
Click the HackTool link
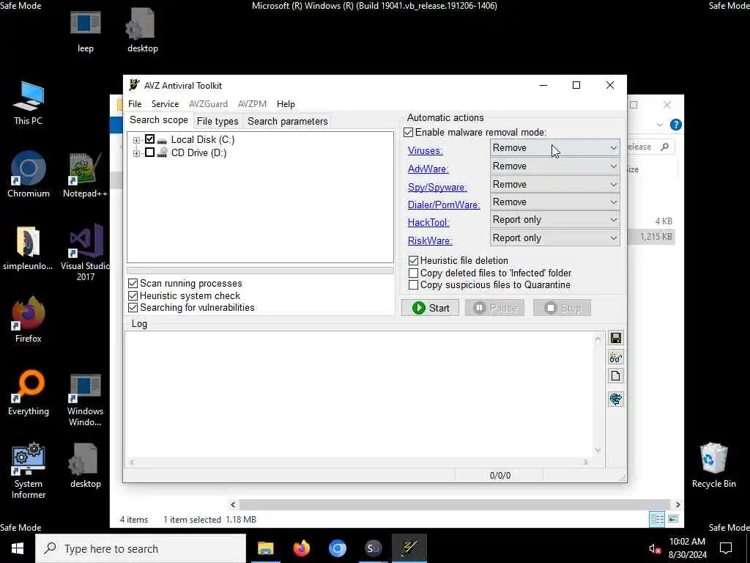(428, 223)
